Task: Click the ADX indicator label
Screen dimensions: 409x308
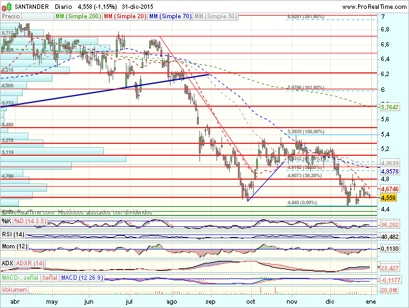Action: (8, 263)
